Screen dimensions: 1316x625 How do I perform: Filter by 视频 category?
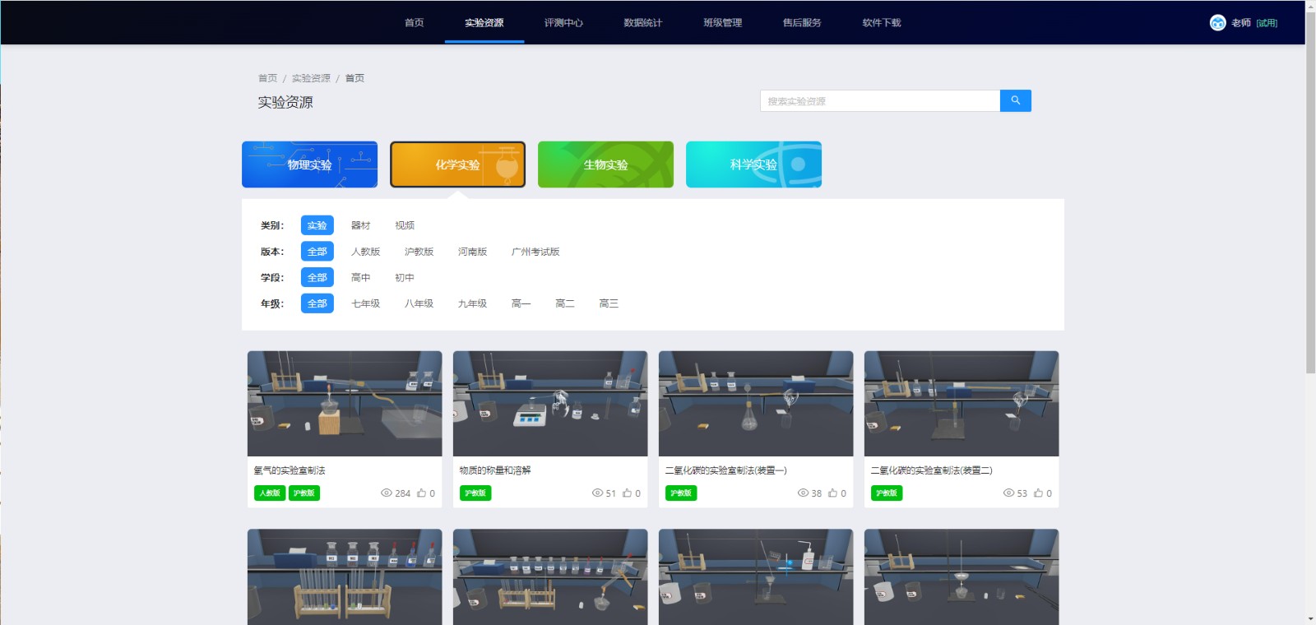click(405, 225)
